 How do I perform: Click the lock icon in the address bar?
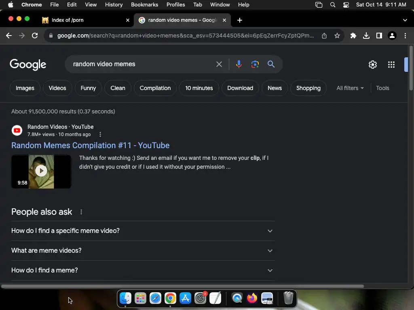(x=51, y=36)
